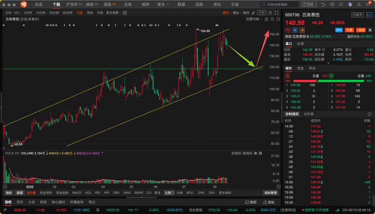Click the horizontal scrollbar below indicators
The width and height of the screenshot is (375, 214).
point(142,198)
